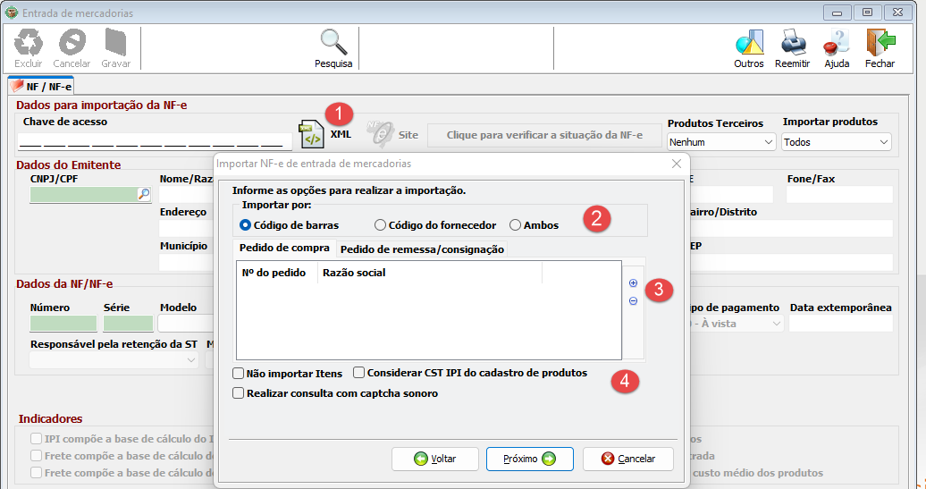
Task: Click into Chave de acesso field
Action: click(155, 141)
